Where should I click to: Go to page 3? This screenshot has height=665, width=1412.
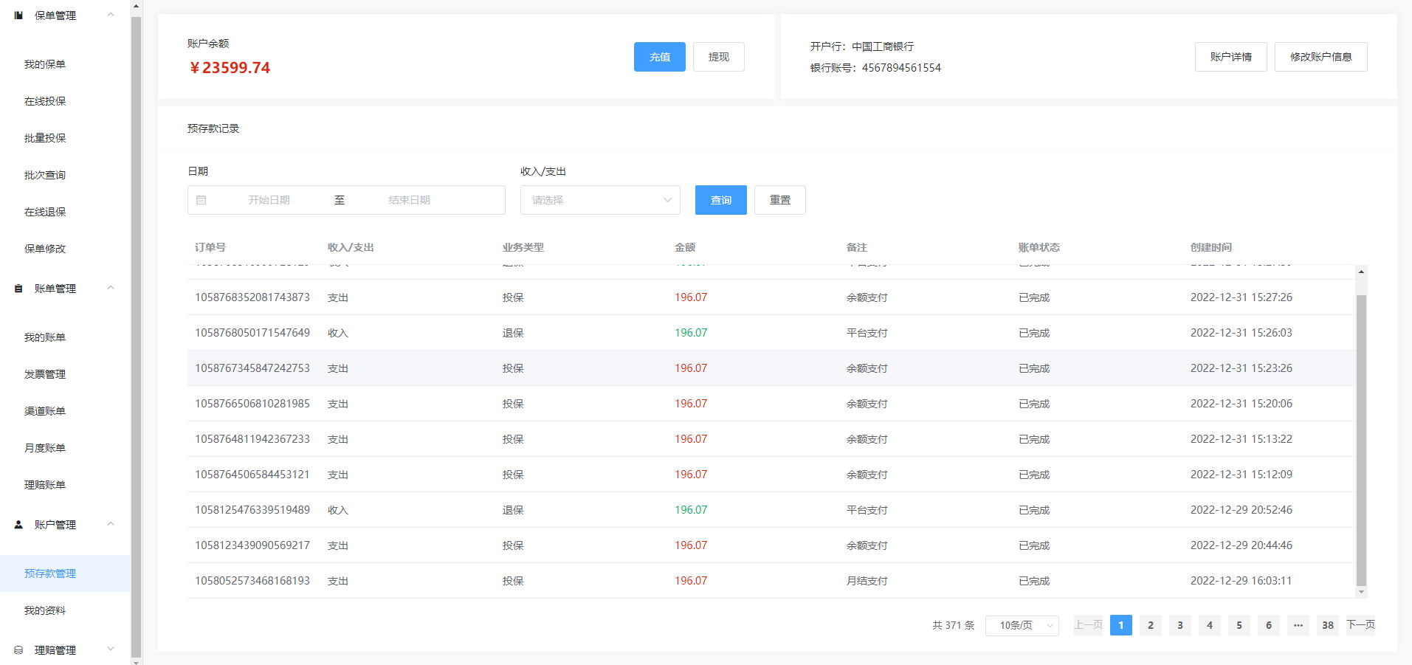click(1179, 625)
